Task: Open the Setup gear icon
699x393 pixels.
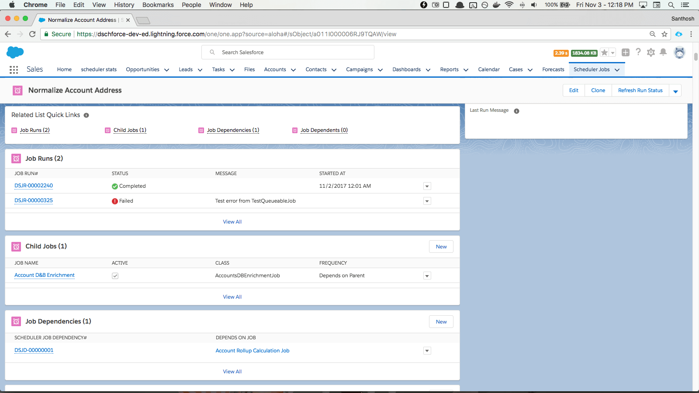Action: pos(651,52)
